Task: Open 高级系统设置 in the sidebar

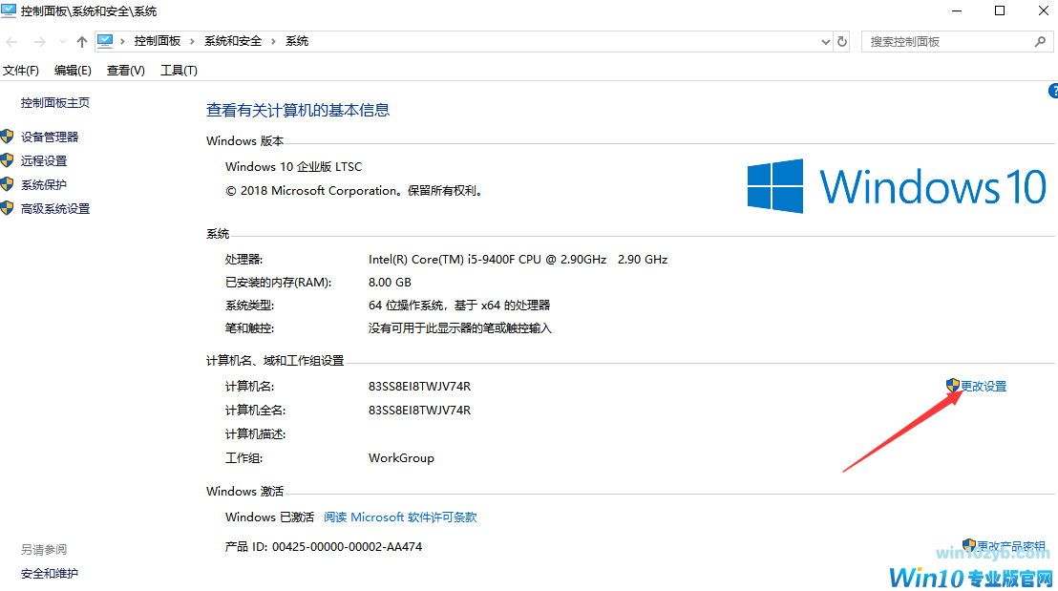Action: coord(55,209)
